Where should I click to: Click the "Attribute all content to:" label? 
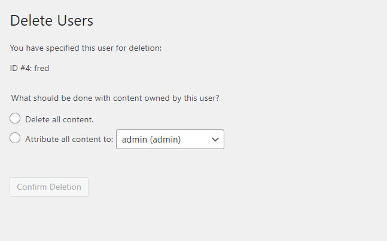(69, 140)
